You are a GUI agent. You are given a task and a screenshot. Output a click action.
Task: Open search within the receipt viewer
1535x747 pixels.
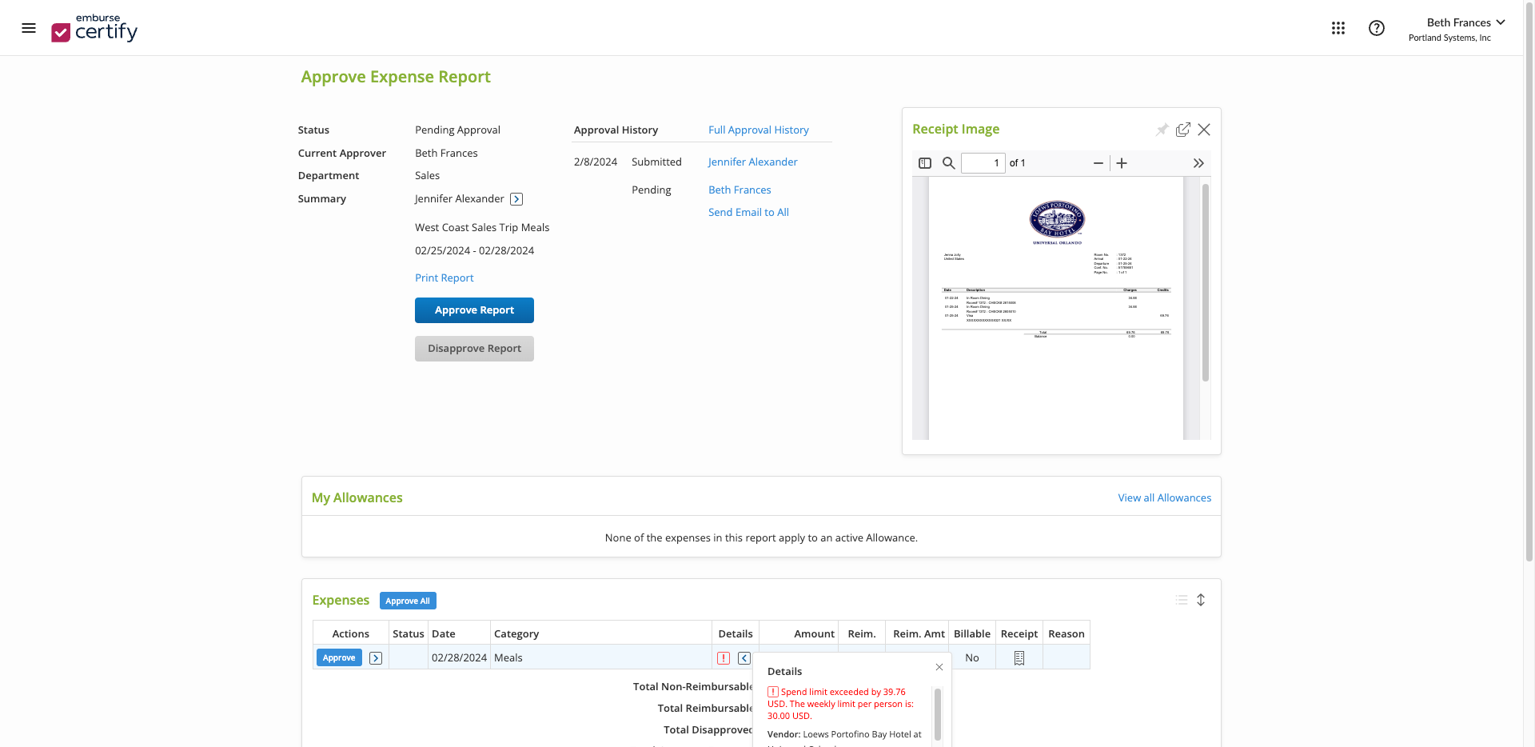point(949,162)
